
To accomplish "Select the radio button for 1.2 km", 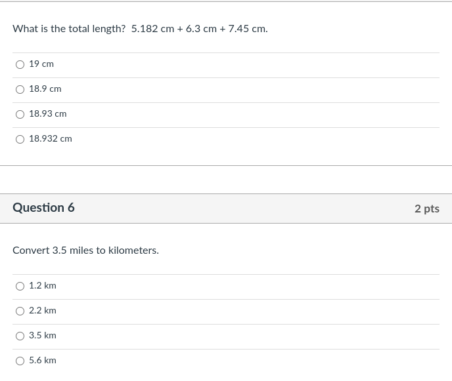I will pos(20,286).
